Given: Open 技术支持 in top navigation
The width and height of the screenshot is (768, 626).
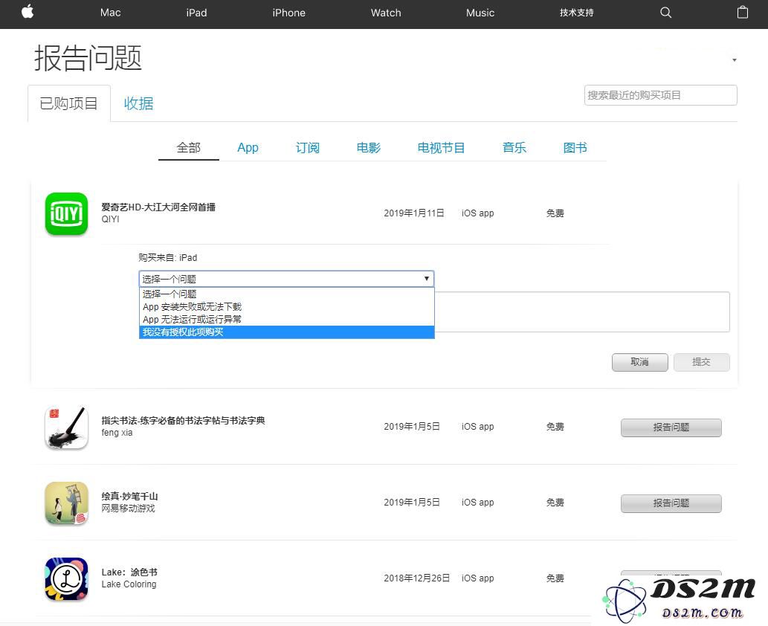Looking at the screenshot, I should [576, 13].
